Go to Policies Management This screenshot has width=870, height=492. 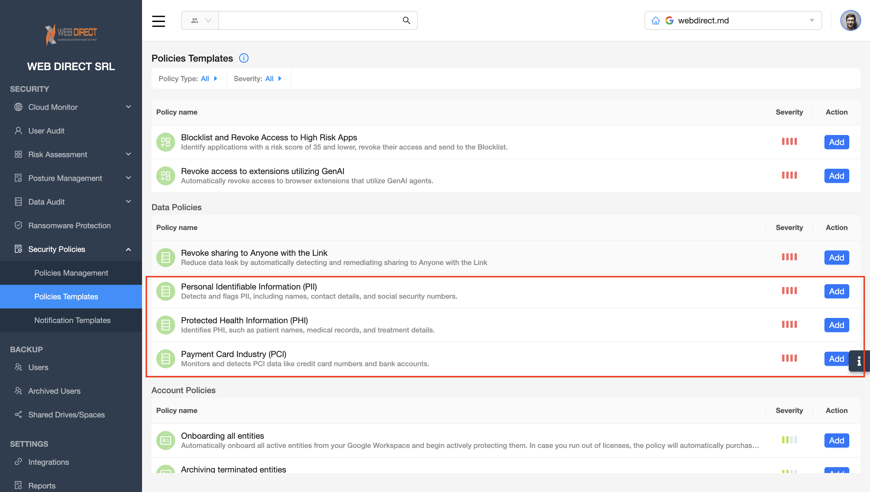71,273
